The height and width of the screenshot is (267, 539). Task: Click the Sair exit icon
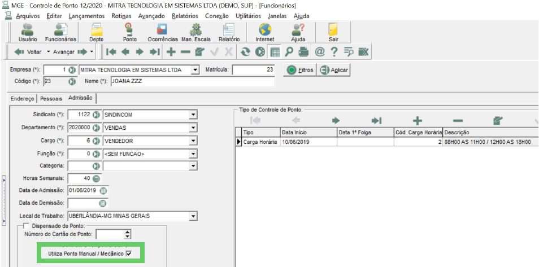pos(333,32)
